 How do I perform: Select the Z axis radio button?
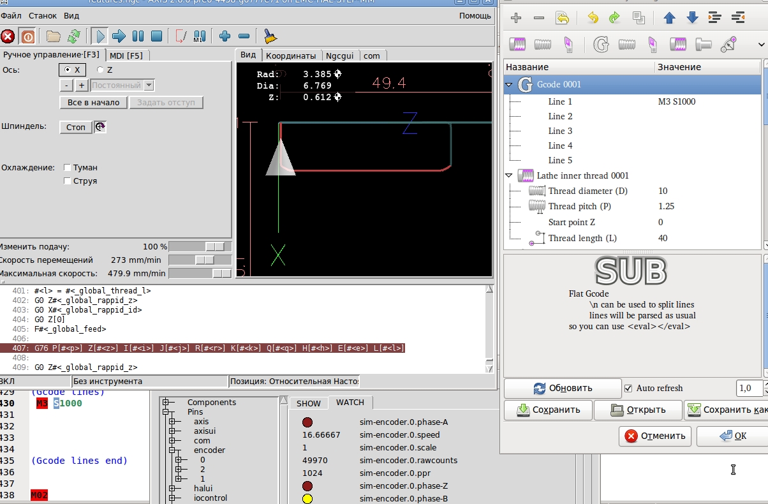[100, 70]
